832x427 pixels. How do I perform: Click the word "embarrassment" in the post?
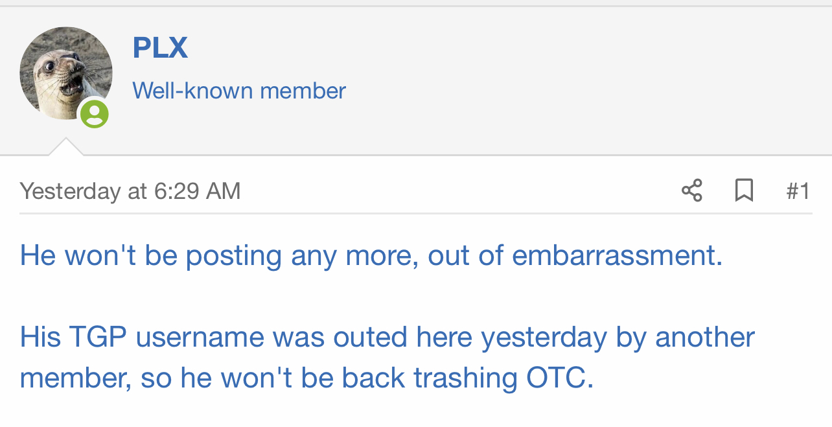[x=616, y=255]
